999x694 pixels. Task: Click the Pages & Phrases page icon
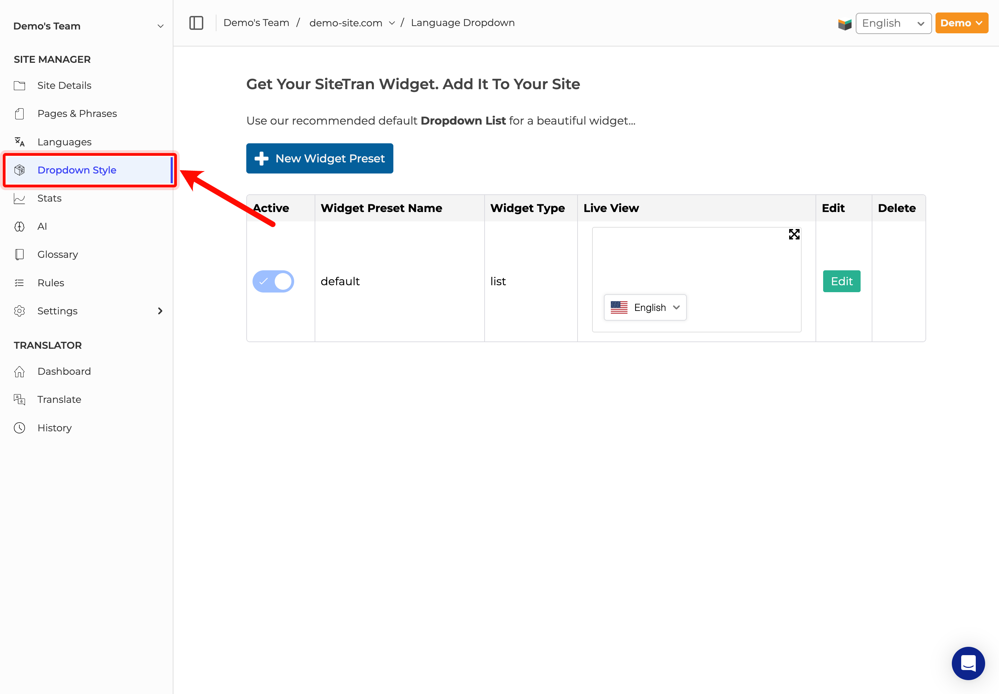click(19, 113)
